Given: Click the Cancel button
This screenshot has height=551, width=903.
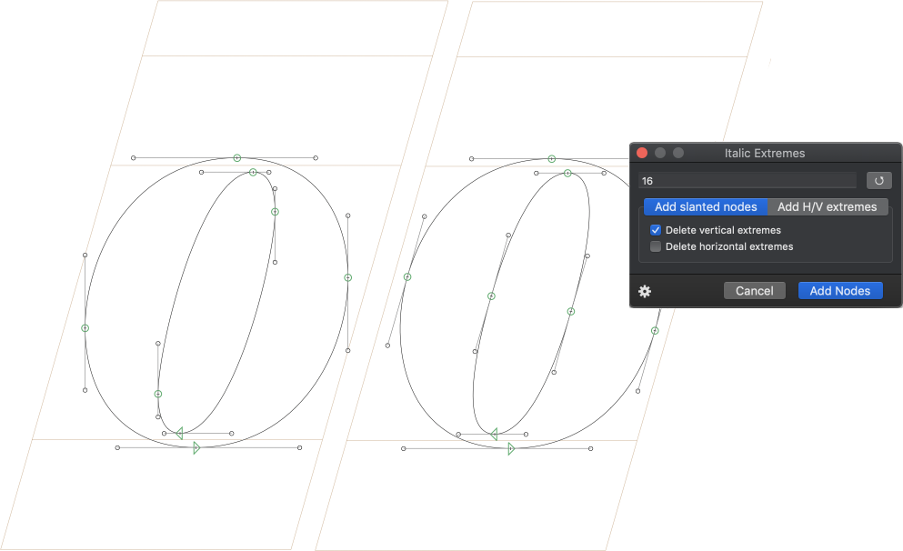Looking at the screenshot, I should (755, 291).
